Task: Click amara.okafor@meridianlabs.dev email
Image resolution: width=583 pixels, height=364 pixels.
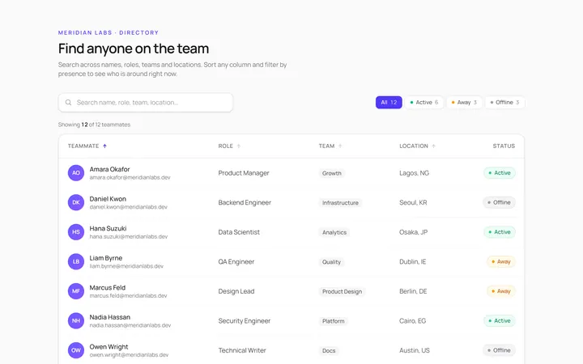Action: (130, 177)
